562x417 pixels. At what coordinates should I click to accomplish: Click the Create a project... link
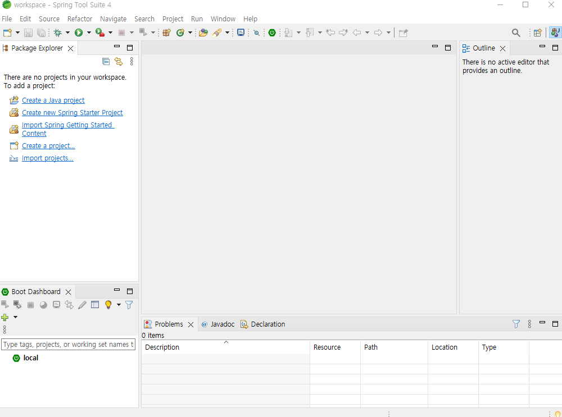(48, 146)
